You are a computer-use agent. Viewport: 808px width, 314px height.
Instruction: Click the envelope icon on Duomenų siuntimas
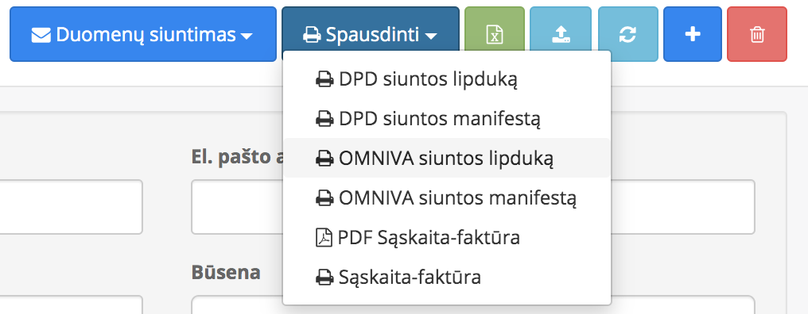click(x=41, y=35)
